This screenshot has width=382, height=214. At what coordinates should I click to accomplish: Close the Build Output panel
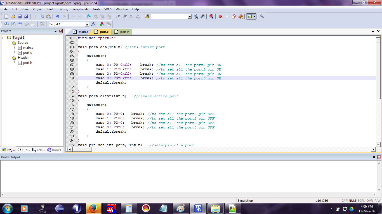click(x=379, y=157)
